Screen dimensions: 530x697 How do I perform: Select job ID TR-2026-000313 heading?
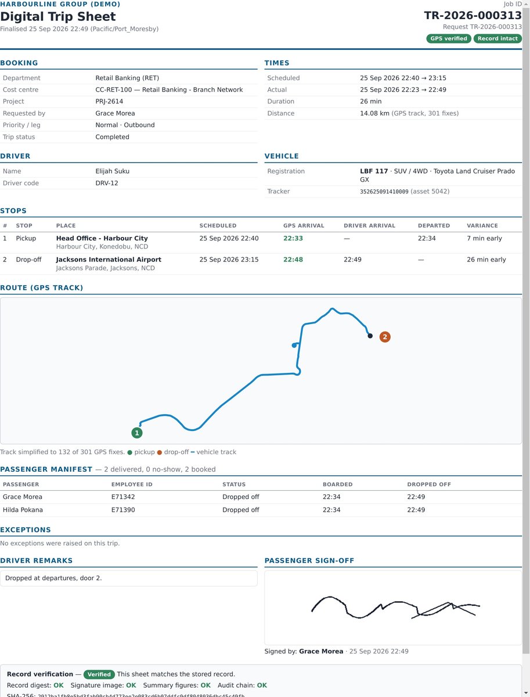(x=473, y=16)
